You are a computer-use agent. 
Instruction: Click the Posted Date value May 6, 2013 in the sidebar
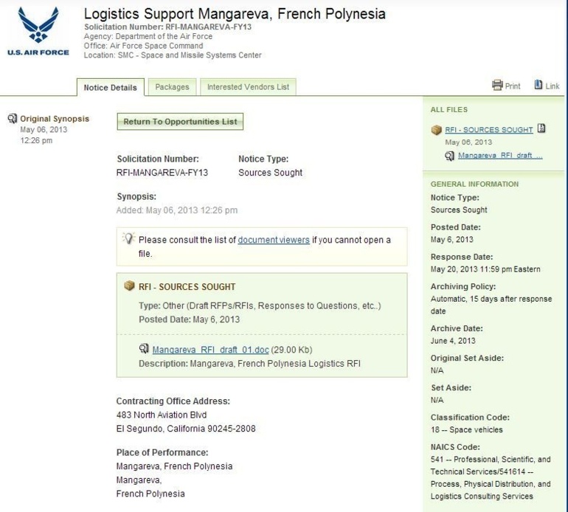451,240
